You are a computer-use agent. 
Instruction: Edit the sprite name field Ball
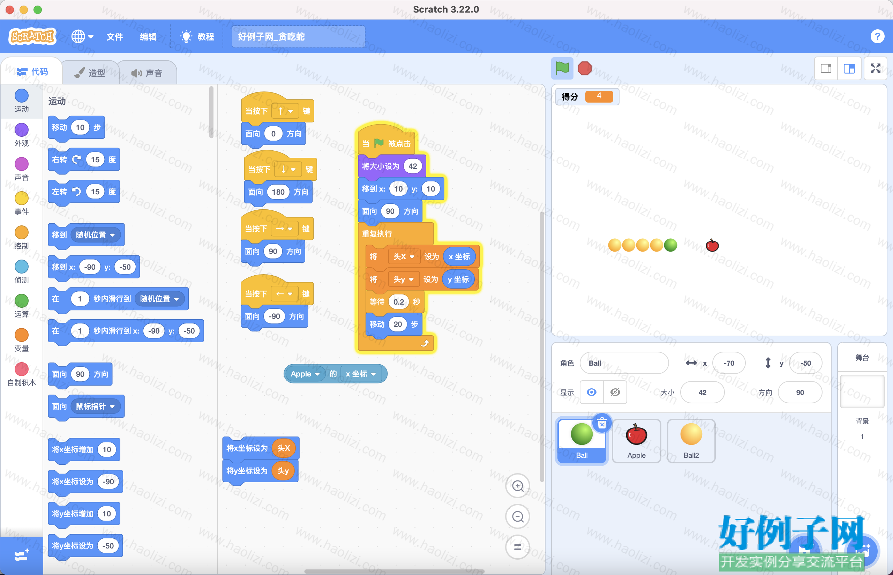pos(624,363)
